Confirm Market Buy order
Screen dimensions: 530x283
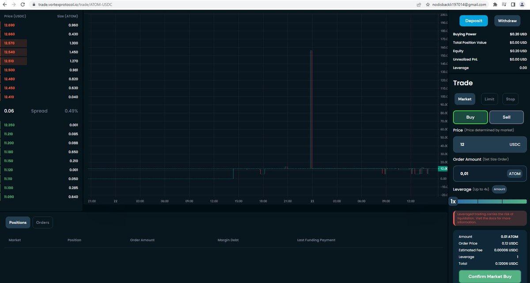coord(490,276)
